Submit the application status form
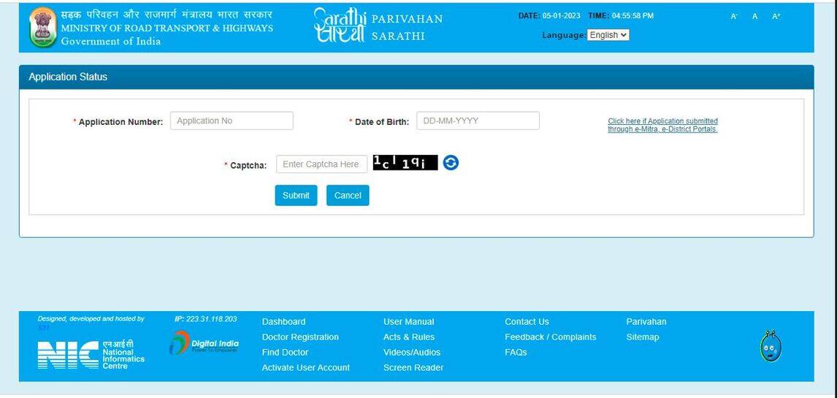 click(x=296, y=195)
